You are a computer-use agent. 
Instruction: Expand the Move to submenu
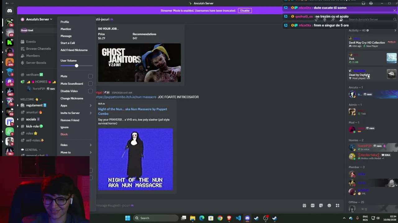tap(76, 152)
